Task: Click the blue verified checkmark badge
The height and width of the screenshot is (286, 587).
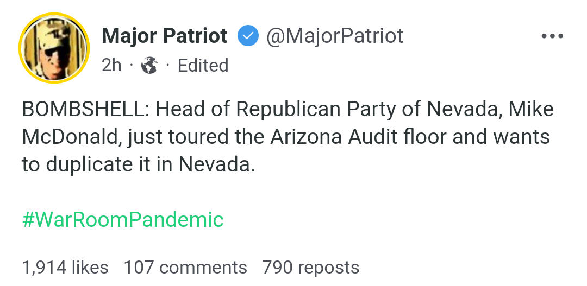Action: pyautogui.click(x=247, y=36)
